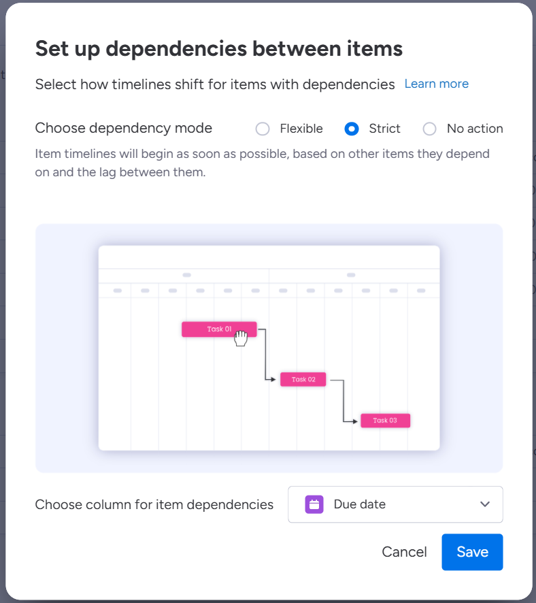Open the Due date column dropdown

coord(395,504)
